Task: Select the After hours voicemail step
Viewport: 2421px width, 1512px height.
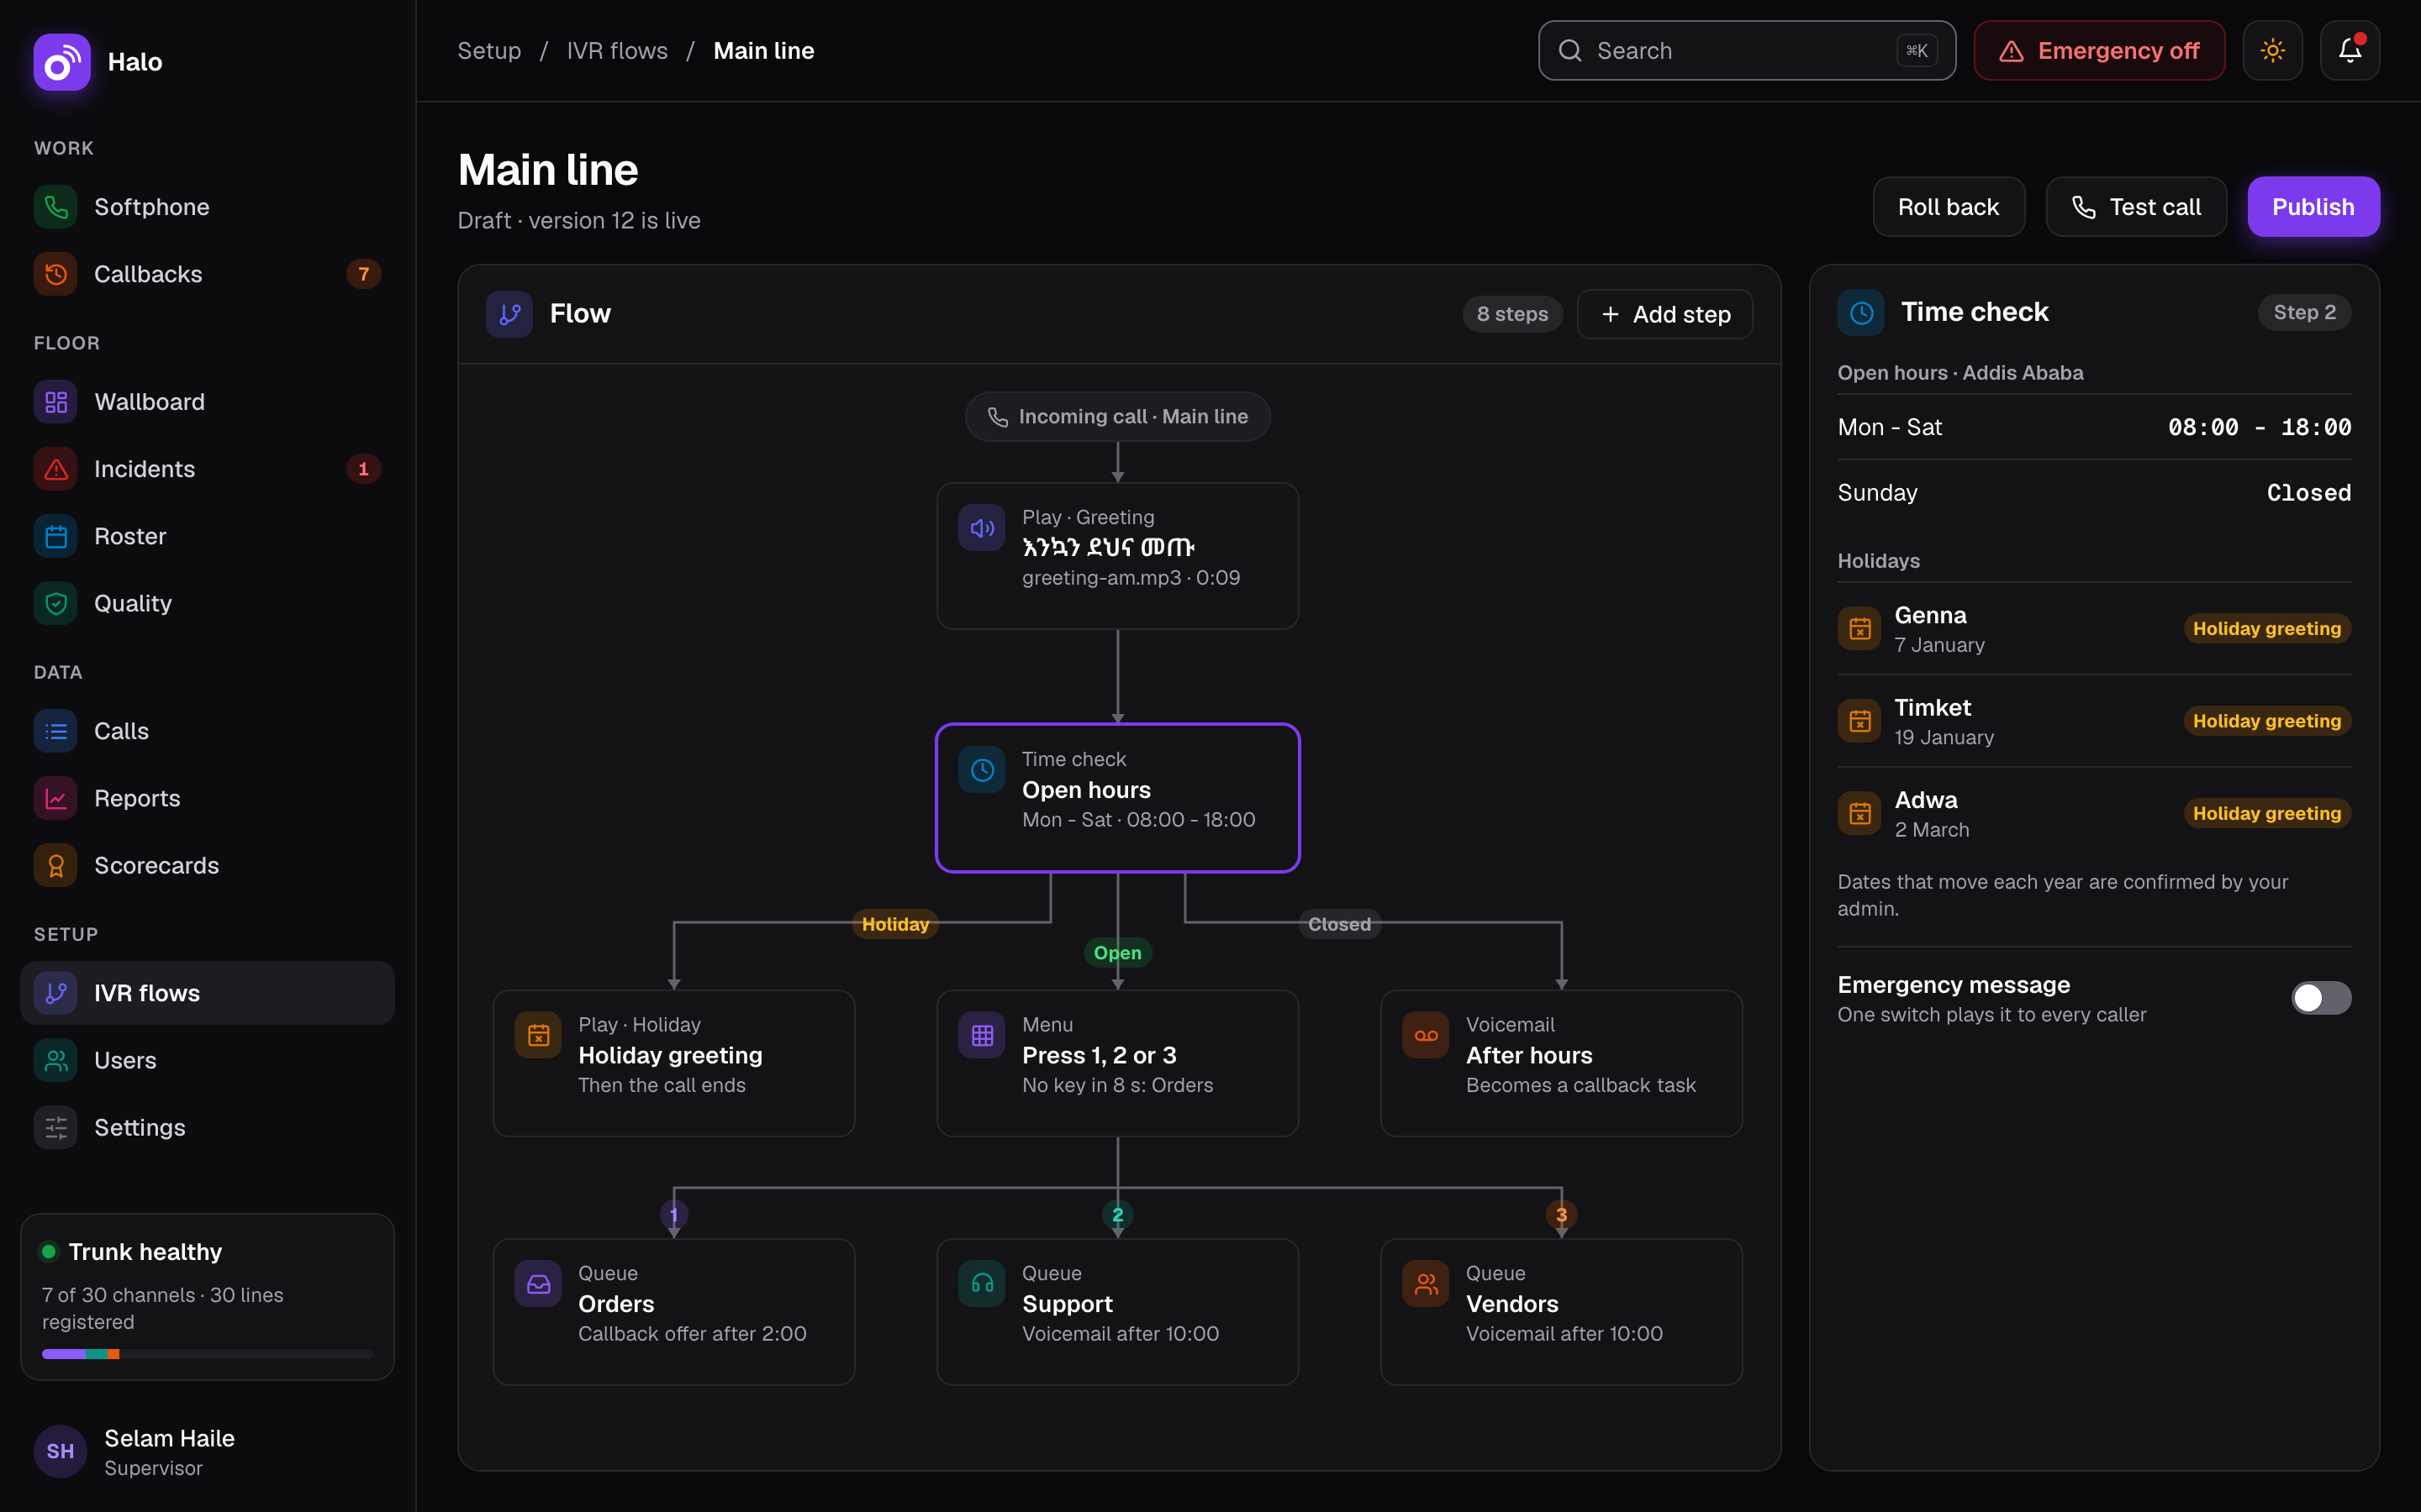Action: pyautogui.click(x=1561, y=1063)
